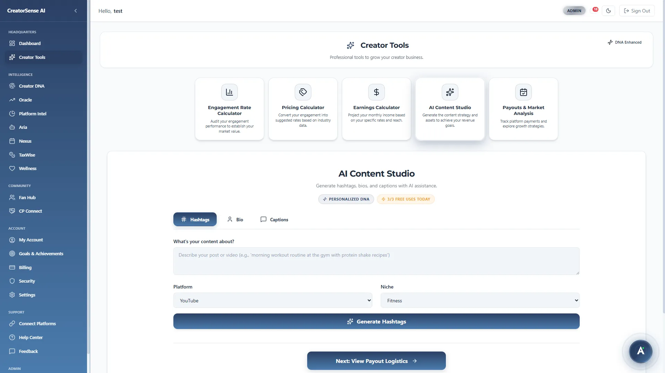Switch to the Bio tab

pyautogui.click(x=235, y=219)
